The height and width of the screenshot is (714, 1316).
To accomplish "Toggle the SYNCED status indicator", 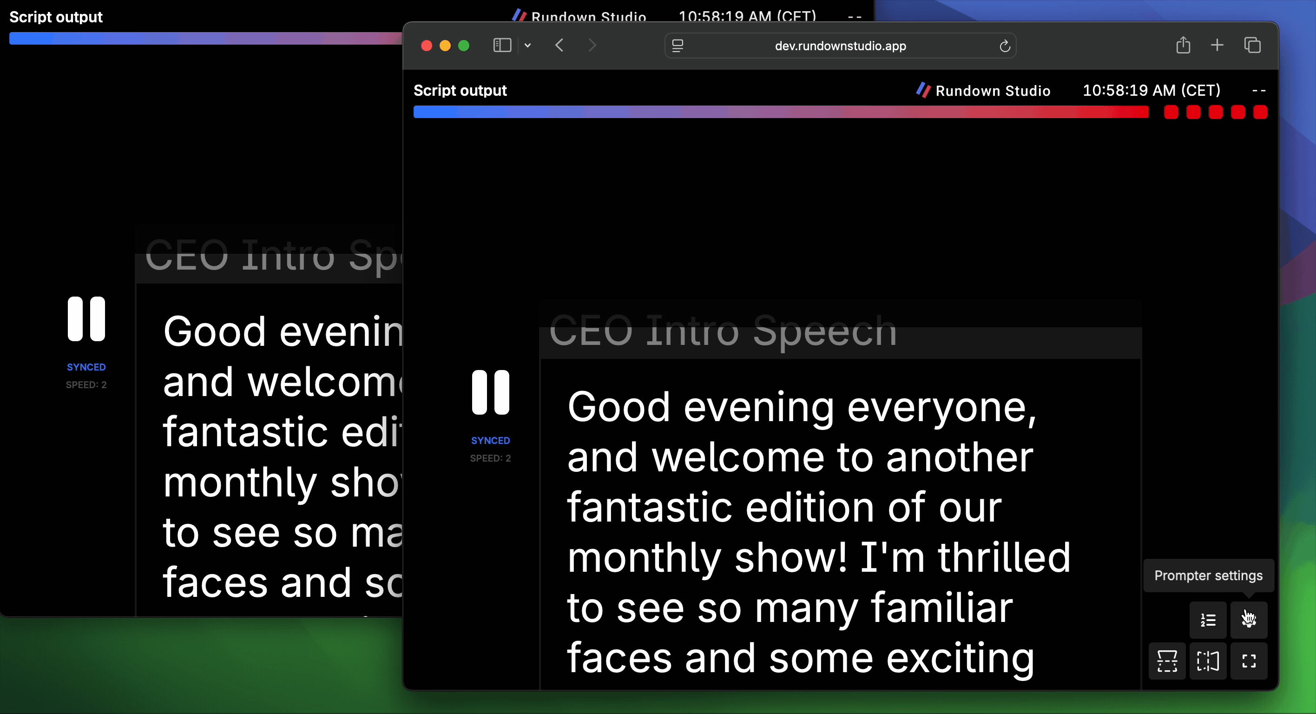I will coord(491,440).
